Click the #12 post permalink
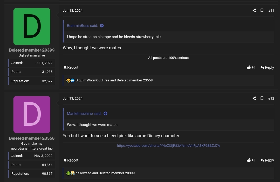Viewport: 280px width, 182px height. click(x=271, y=98)
